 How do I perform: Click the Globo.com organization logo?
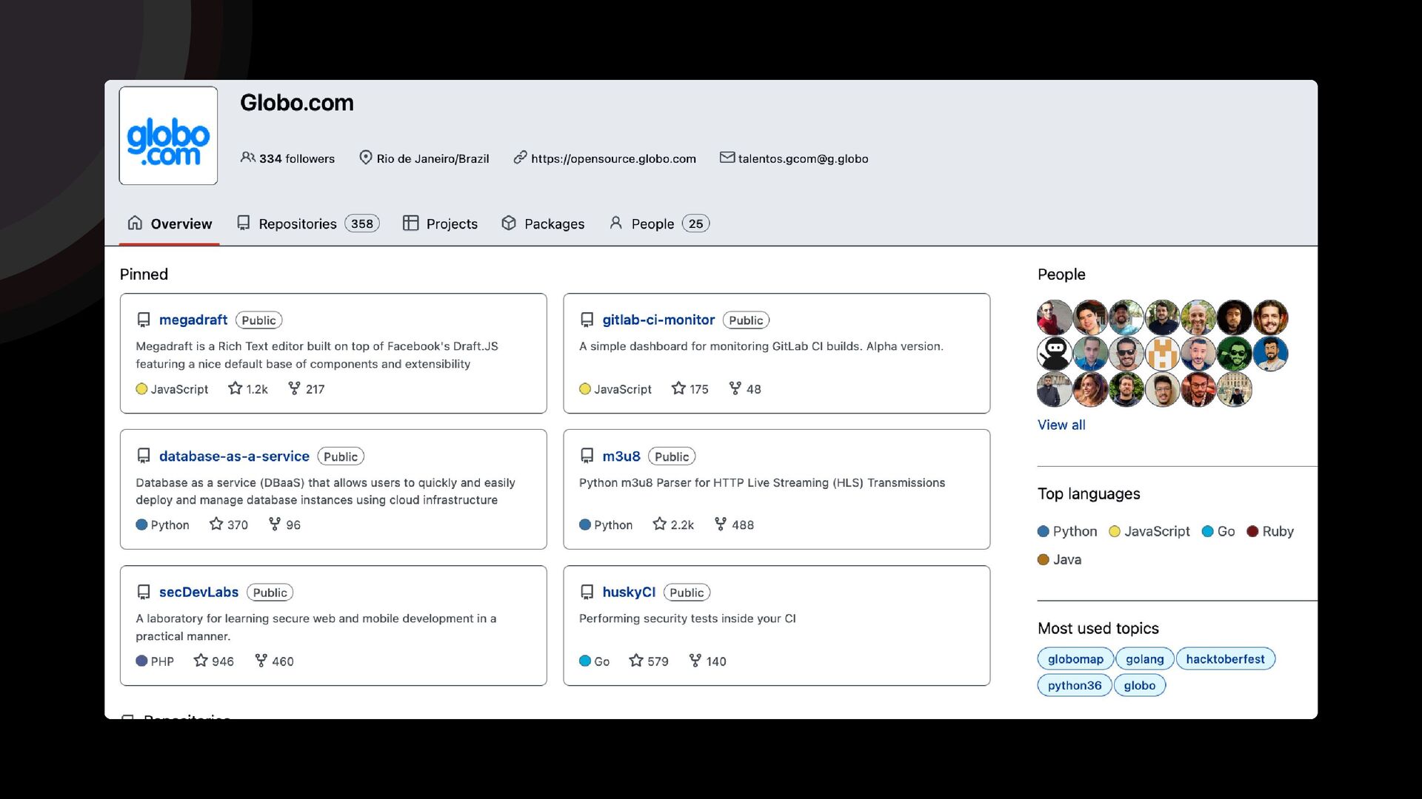168,136
